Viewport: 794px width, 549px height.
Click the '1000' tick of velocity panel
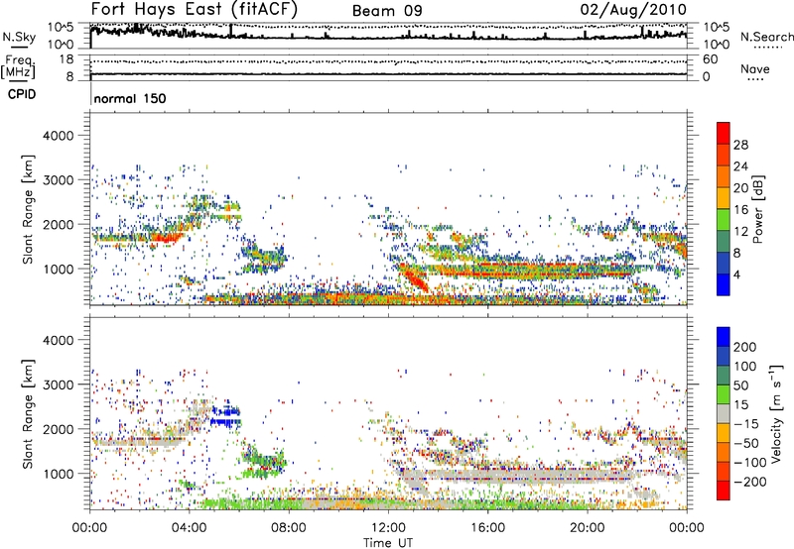58,474
